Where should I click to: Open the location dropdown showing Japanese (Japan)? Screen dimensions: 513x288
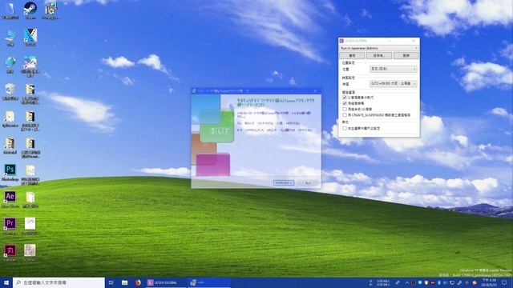click(x=393, y=69)
